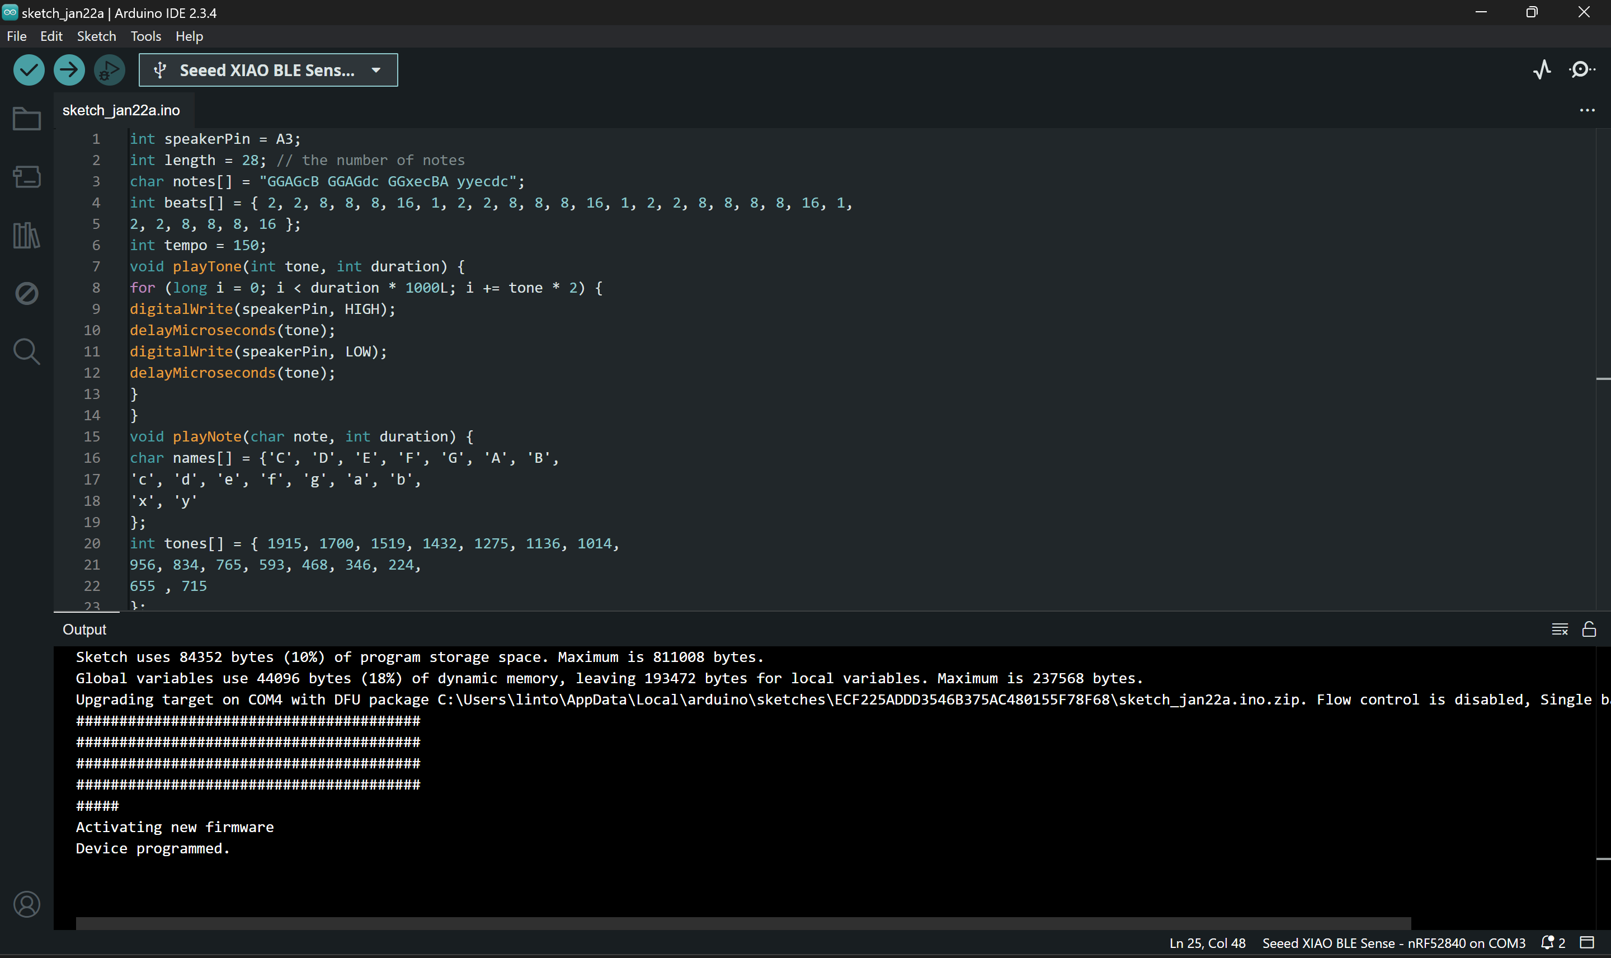Click the USB icon in board selector
Image resolution: width=1611 pixels, height=958 pixels.
pos(160,70)
